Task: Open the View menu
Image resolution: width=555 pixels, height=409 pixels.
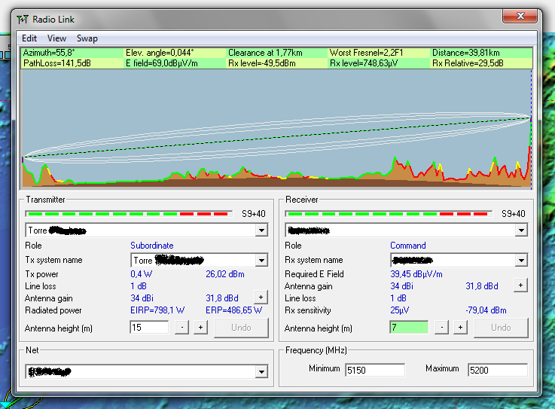Action: [x=56, y=38]
